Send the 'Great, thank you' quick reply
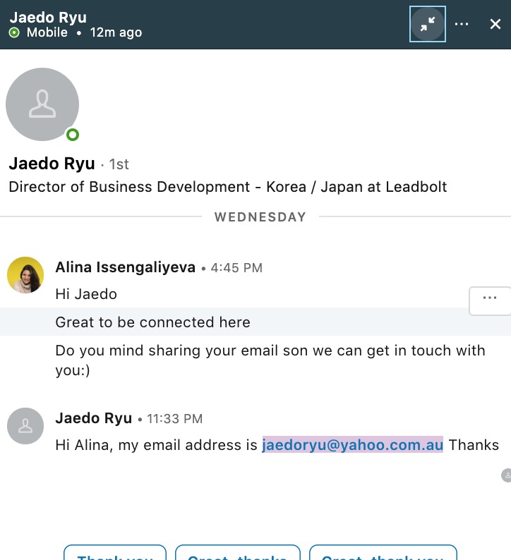This screenshot has width=511, height=560. (x=383, y=554)
